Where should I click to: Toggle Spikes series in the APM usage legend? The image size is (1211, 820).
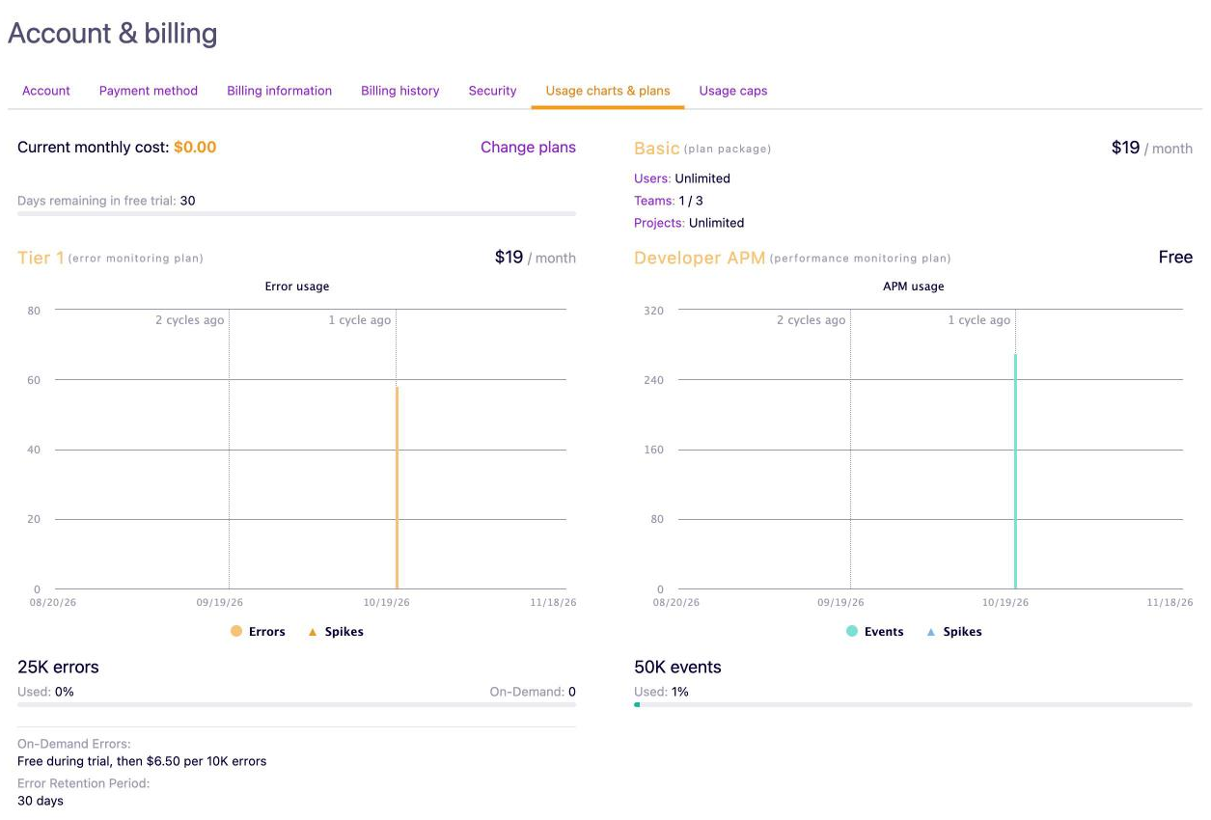[x=953, y=632]
